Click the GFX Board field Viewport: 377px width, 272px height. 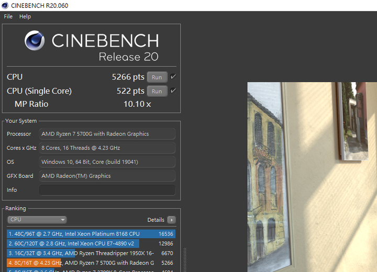(x=107, y=176)
